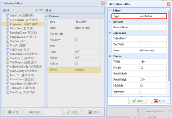Open the Halign value set to left
172x118 pixels.
[x=88, y=58]
